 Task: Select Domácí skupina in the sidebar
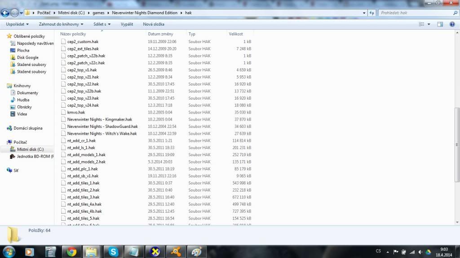coord(28,128)
